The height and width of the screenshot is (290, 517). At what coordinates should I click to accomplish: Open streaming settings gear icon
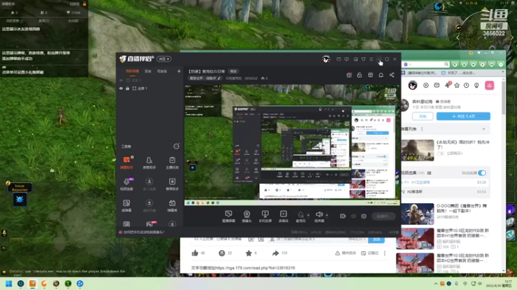point(364,216)
